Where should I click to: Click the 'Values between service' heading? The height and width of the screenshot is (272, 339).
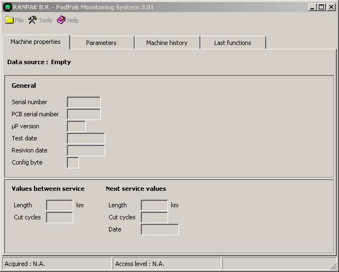pos(48,189)
